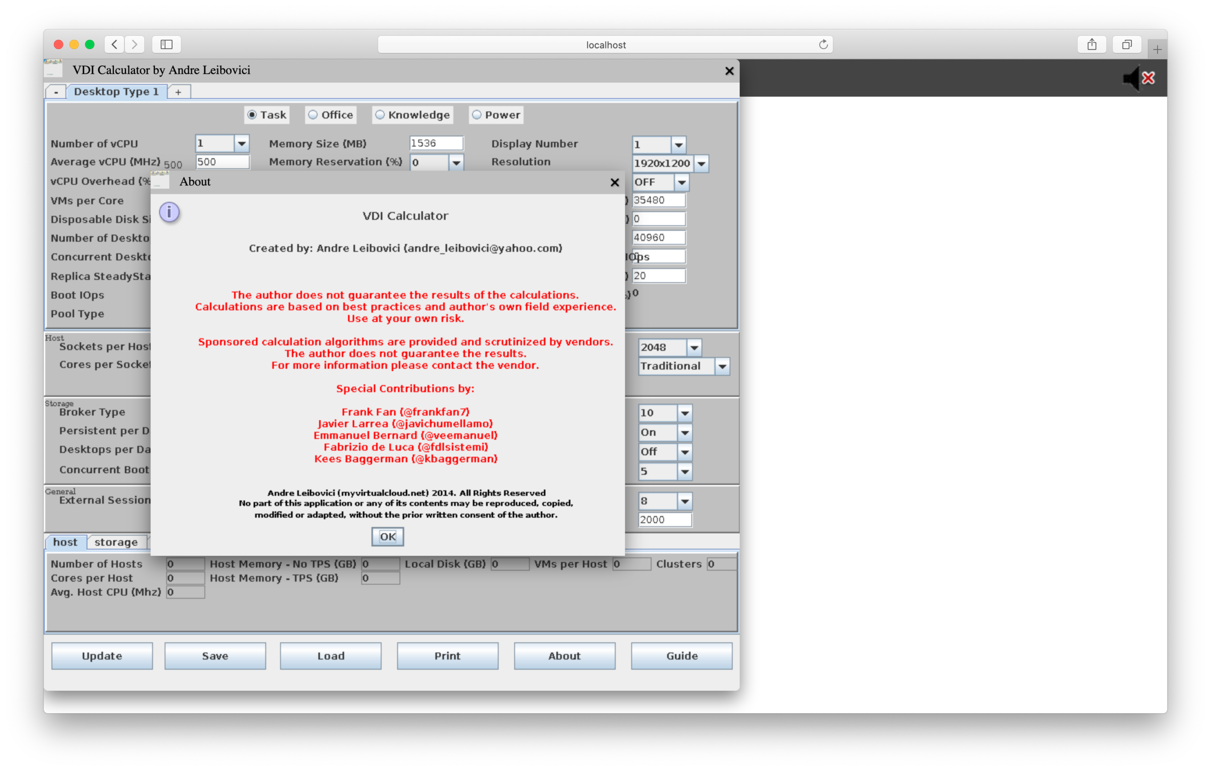Open the browser share icon
Viewport: 1211px width, 771px height.
click(x=1092, y=45)
